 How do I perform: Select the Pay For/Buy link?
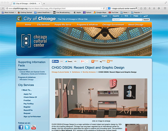(x=29, y=104)
